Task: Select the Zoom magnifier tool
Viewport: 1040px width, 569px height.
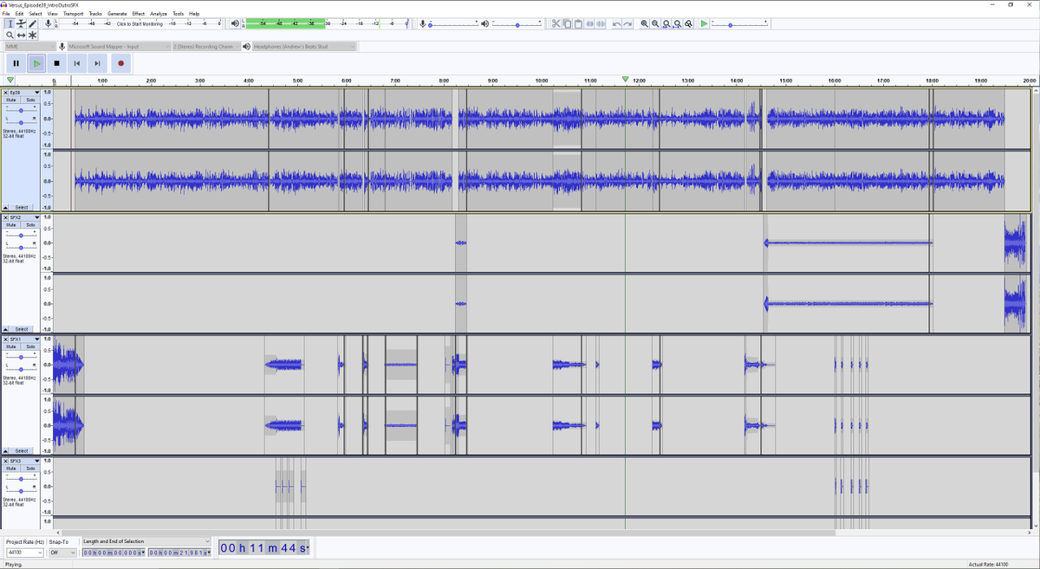Action: pos(10,35)
